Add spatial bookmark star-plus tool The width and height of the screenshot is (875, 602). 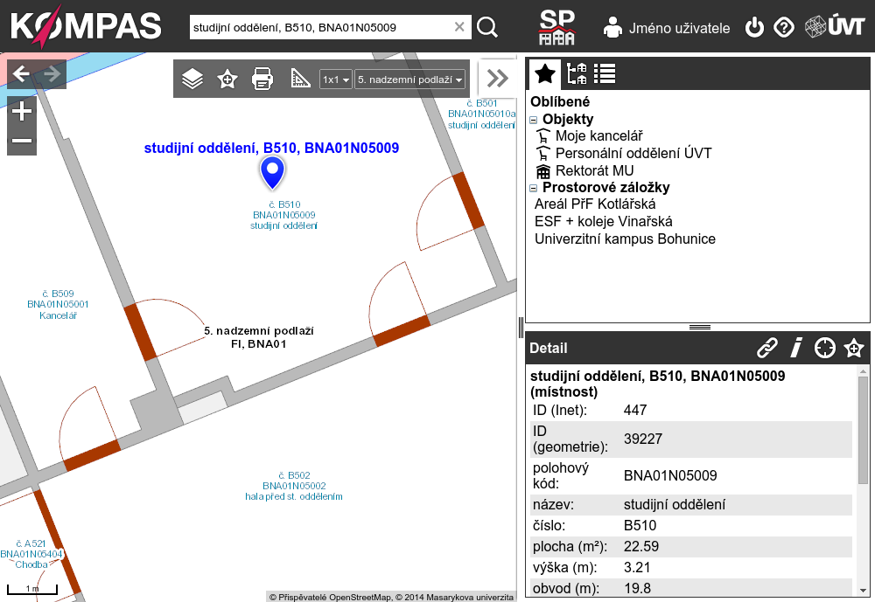click(x=227, y=80)
